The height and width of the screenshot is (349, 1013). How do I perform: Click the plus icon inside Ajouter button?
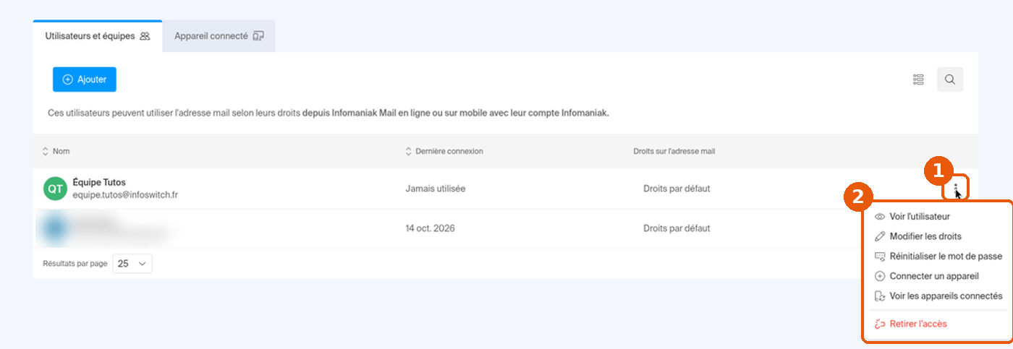pos(68,79)
